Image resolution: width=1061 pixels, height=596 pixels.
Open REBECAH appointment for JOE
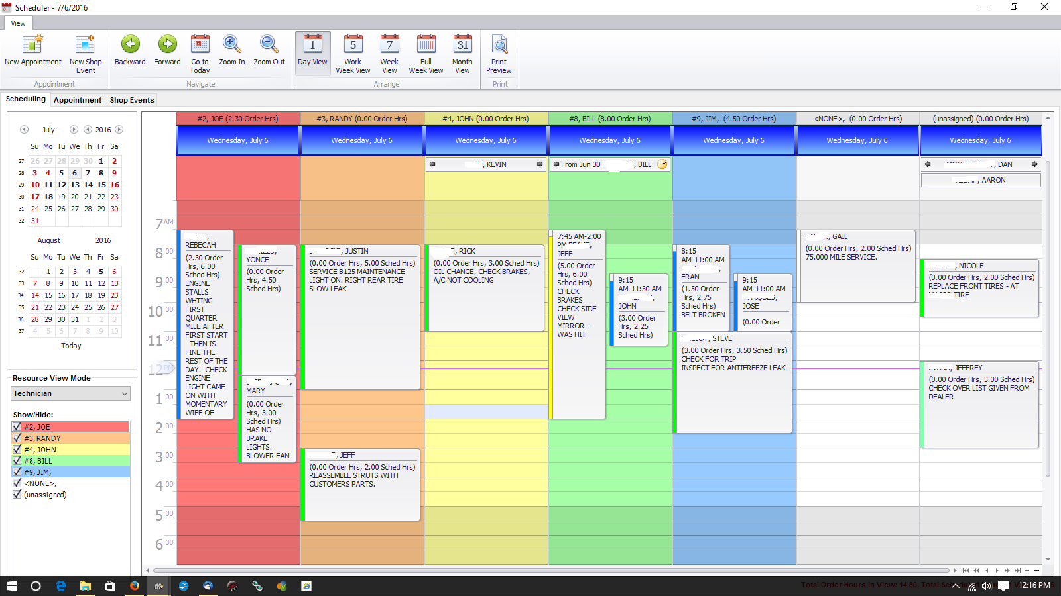(x=206, y=324)
